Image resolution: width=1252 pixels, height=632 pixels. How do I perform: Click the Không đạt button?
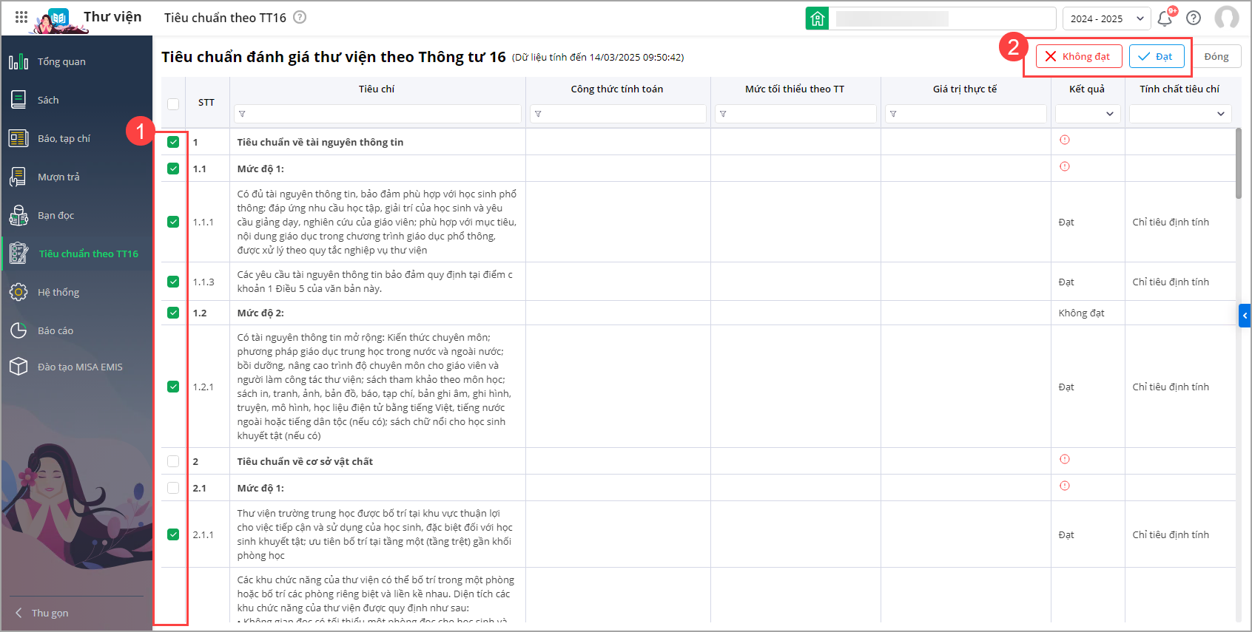click(x=1078, y=56)
